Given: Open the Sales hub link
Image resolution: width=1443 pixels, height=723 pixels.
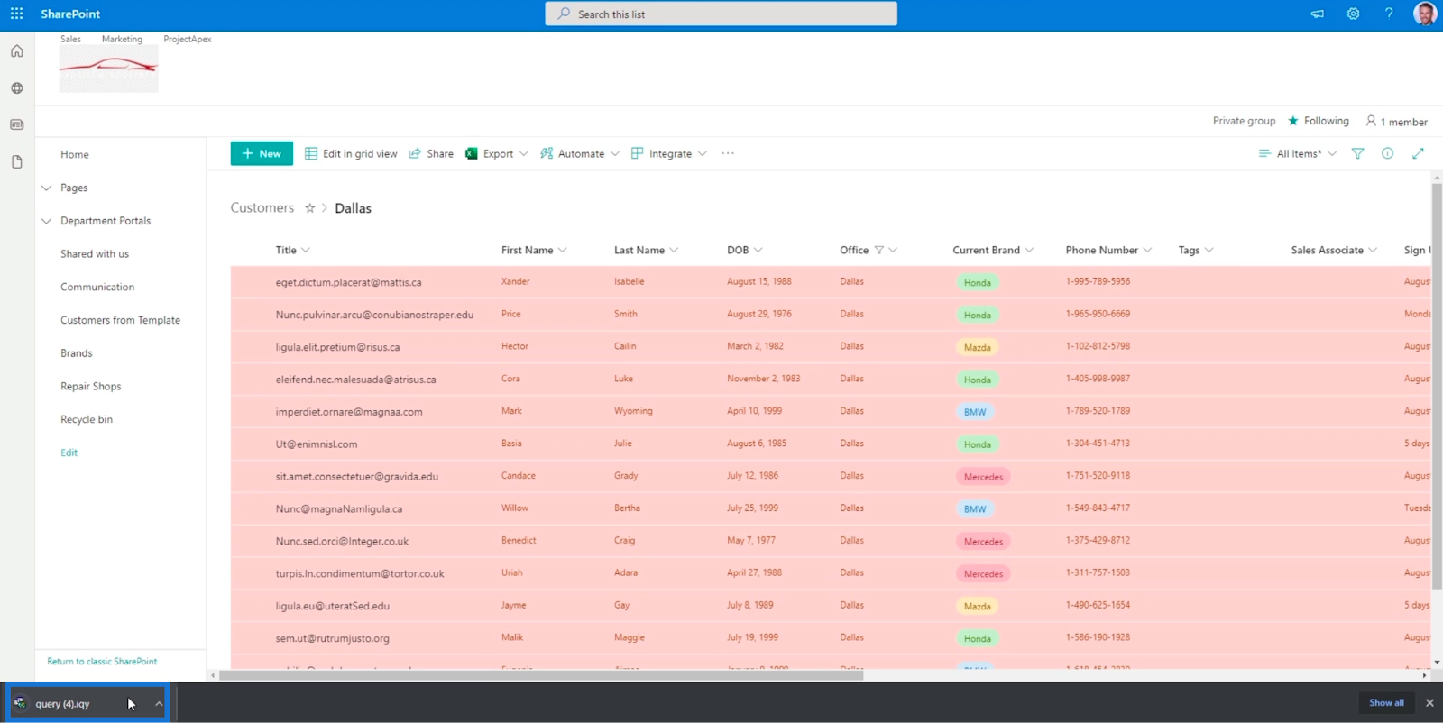Looking at the screenshot, I should (70, 40).
